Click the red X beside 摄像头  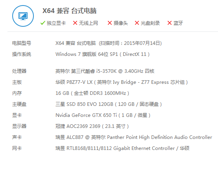point(110,23)
